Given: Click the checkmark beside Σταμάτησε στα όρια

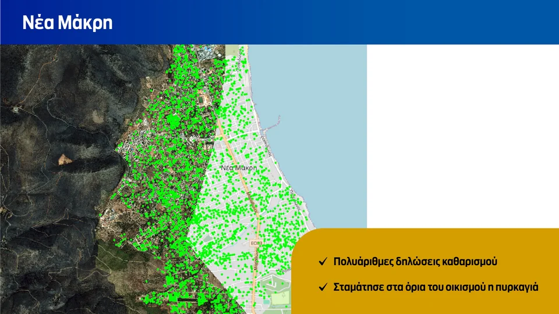Looking at the screenshot, I should click(323, 287).
